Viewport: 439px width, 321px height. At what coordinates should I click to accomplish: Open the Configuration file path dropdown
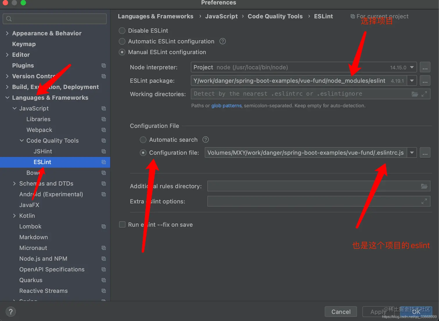pyautogui.click(x=412, y=153)
